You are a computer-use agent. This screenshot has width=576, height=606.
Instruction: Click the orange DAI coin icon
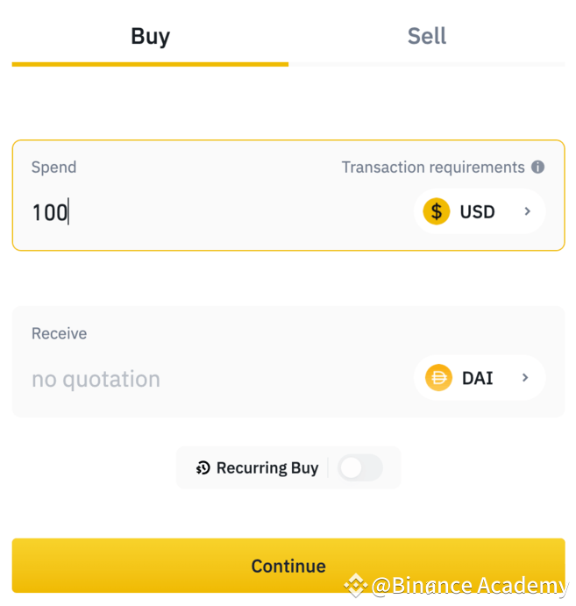437,378
